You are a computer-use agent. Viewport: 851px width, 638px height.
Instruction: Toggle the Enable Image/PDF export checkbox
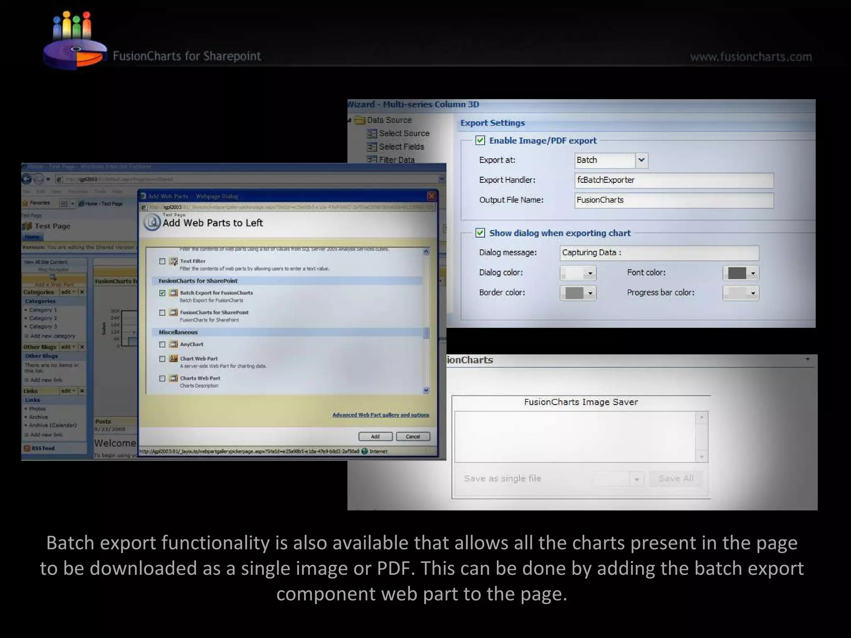click(480, 140)
